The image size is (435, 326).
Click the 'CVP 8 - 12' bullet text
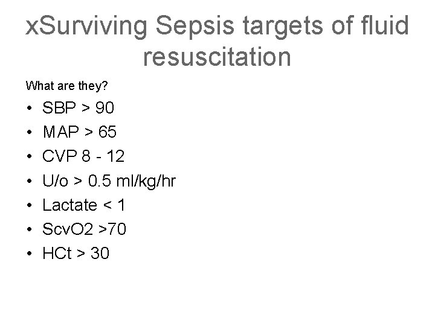coord(83,156)
